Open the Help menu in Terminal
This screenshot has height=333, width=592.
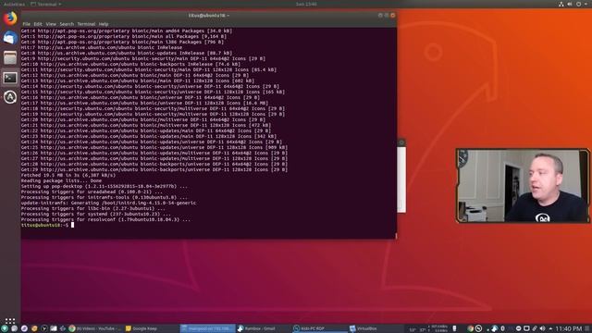tap(104, 24)
